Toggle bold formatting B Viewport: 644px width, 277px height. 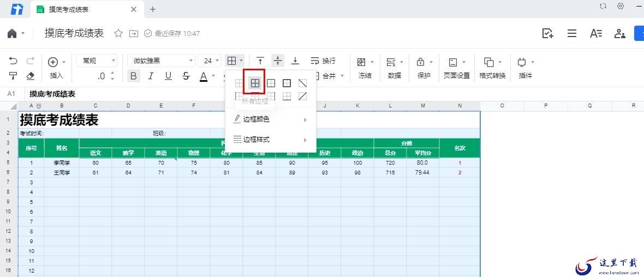tap(134, 76)
